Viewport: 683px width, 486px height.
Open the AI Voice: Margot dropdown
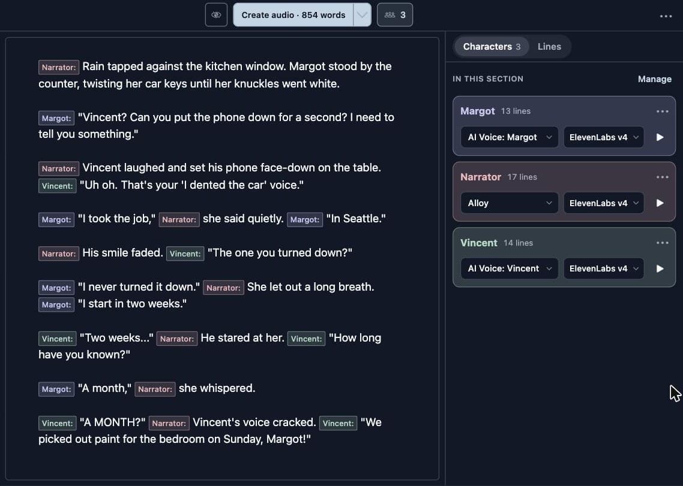pos(509,137)
